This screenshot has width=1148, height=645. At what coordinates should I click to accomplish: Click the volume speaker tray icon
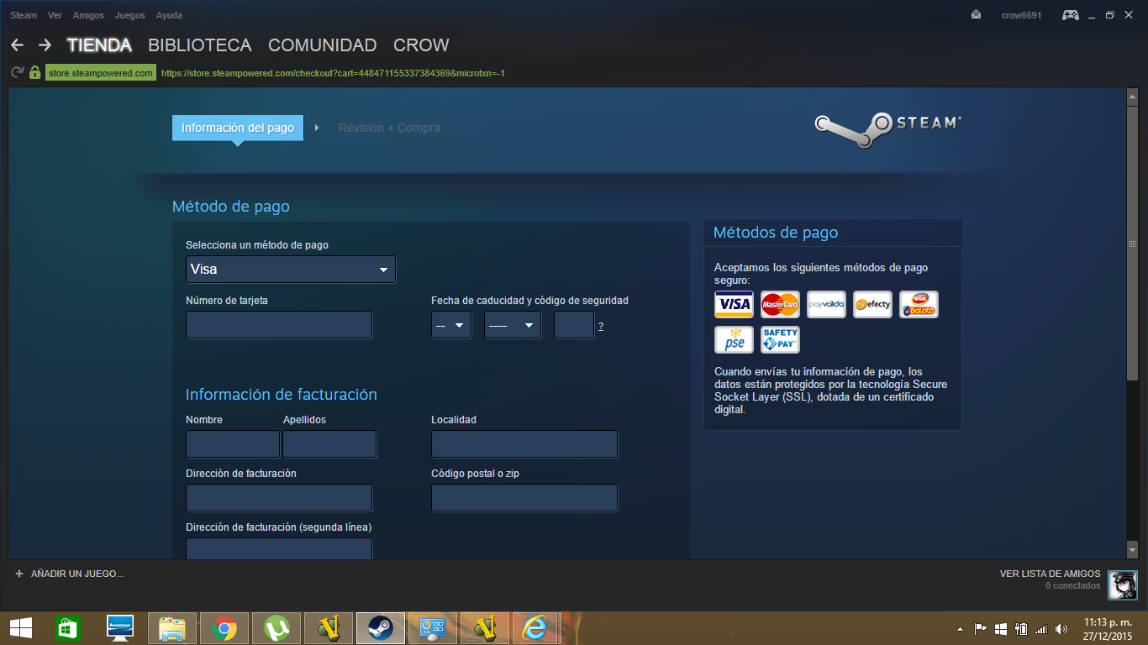point(1061,628)
